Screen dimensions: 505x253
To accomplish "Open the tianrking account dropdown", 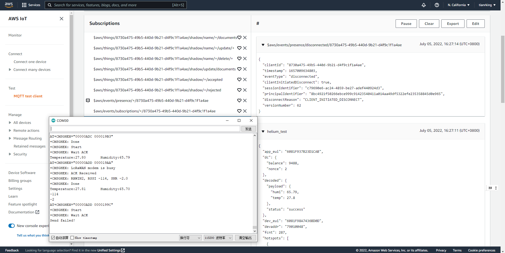I will tap(487, 5).
